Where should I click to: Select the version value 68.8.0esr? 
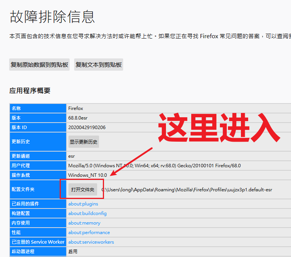tap(78, 118)
